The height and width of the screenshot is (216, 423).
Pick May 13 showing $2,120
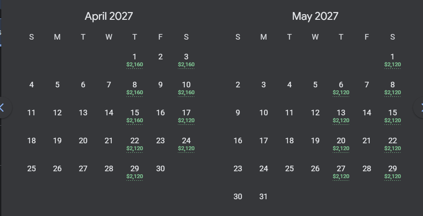pos(341,116)
